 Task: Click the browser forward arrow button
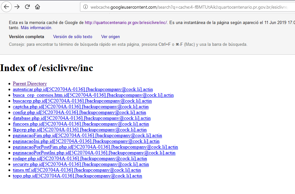[x=17, y=7]
